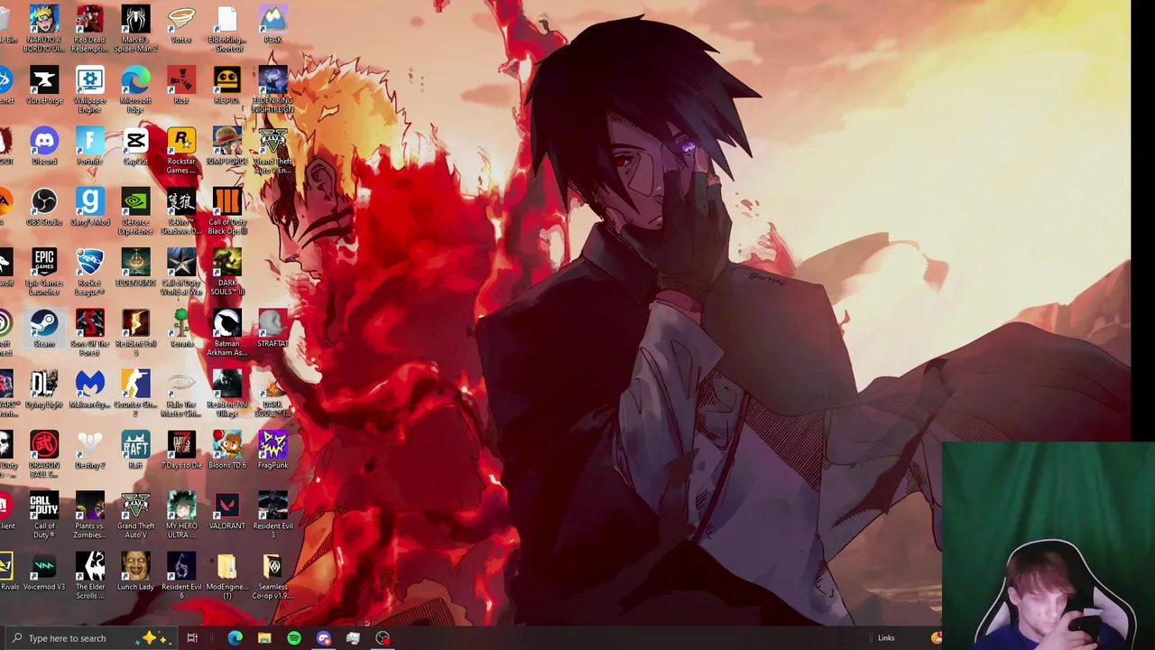Click Marvel's Spider-Man 2 desktop icon

tap(135, 28)
